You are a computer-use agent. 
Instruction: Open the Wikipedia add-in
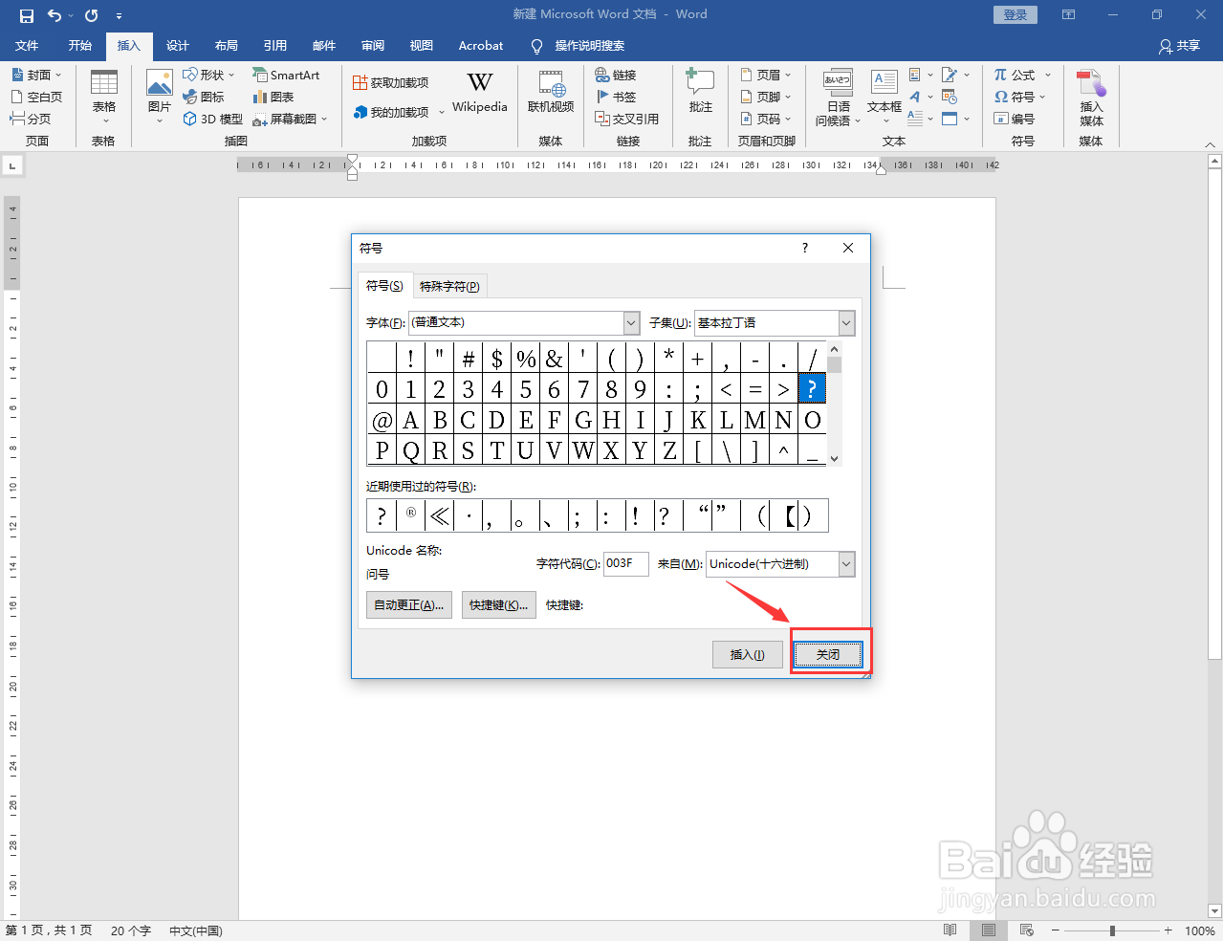(x=480, y=93)
